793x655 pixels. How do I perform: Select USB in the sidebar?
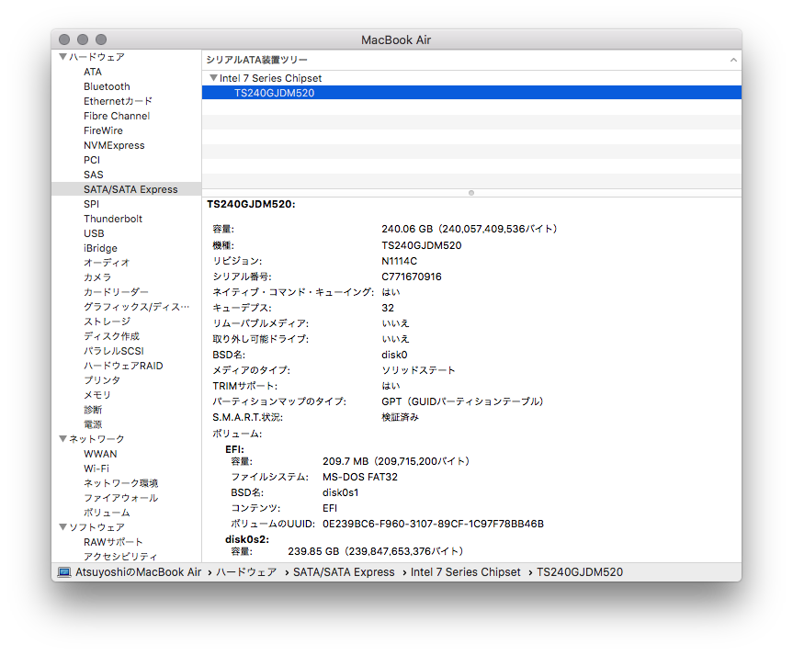(x=94, y=233)
